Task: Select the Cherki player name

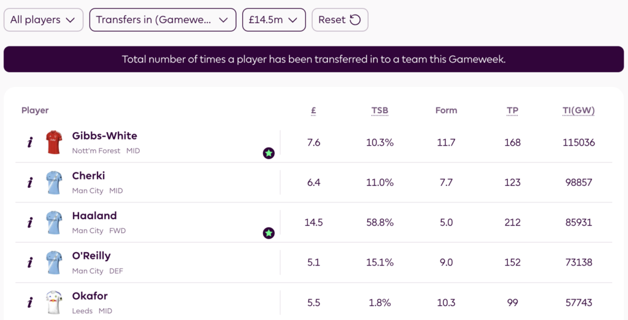Action: click(88, 176)
